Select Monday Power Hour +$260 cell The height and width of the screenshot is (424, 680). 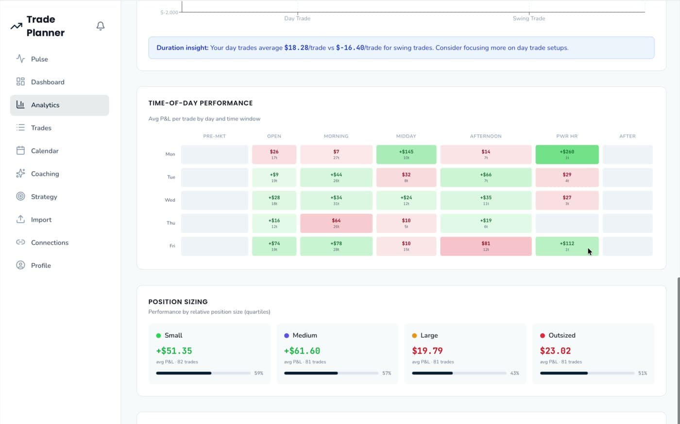click(x=567, y=154)
